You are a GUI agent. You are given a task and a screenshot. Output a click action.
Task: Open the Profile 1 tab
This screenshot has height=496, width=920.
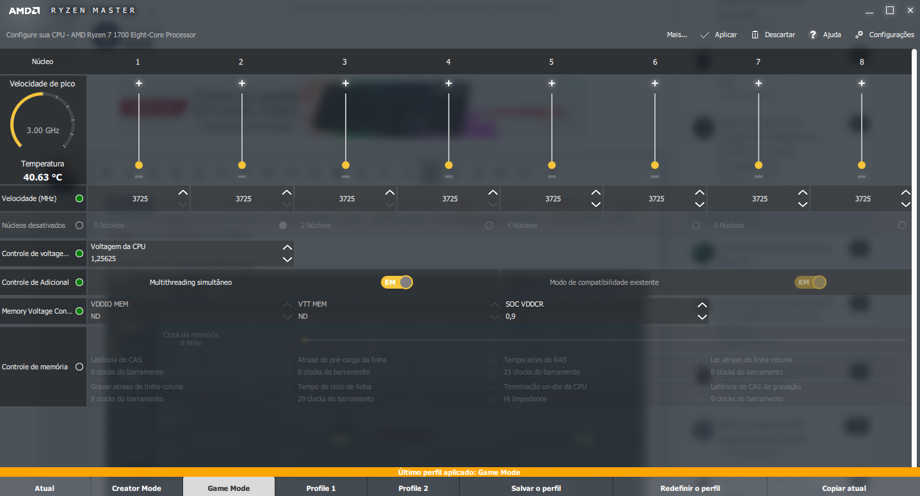[x=321, y=488]
